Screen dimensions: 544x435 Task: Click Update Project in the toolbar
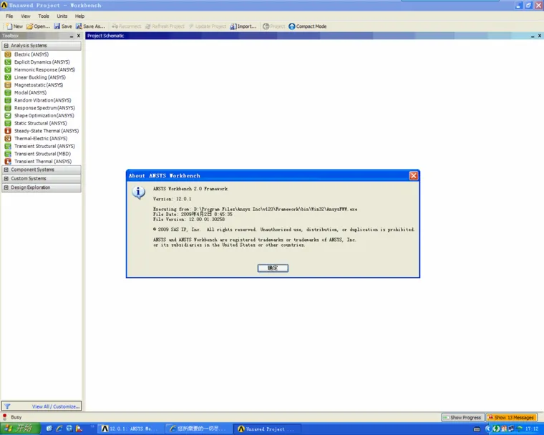tap(208, 26)
